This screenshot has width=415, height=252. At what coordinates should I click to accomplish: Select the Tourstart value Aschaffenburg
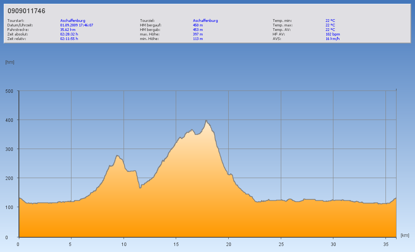pyautogui.click(x=73, y=21)
